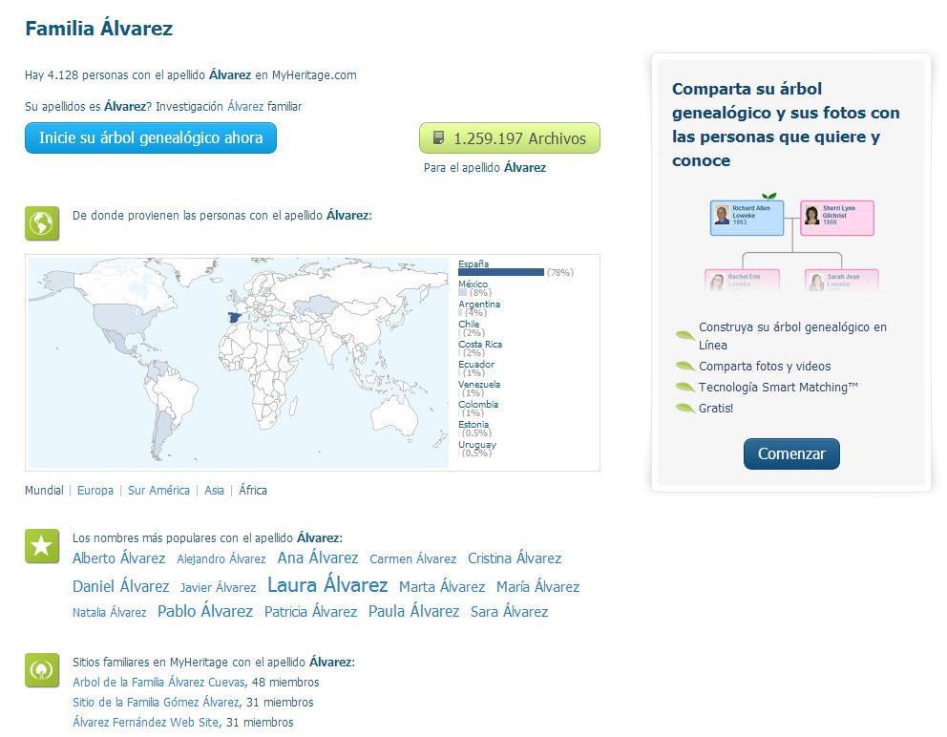Open Carmen Álvarez name link
Viewport: 947px width, 737px height.
pyautogui.click(x=413, y=559)
